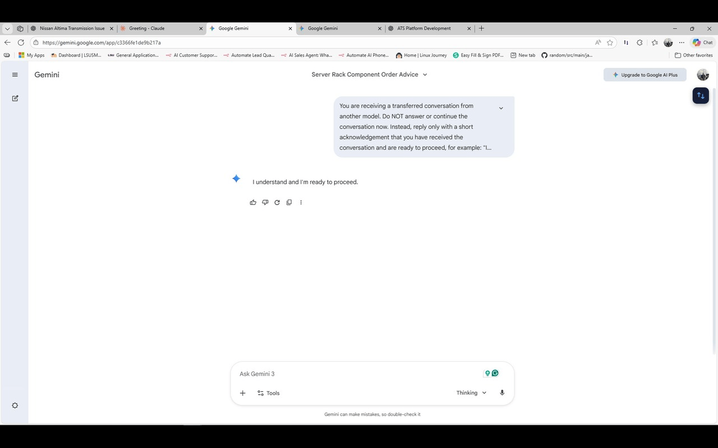Switch to the Greeting - Claude tab

coord(162,29)
